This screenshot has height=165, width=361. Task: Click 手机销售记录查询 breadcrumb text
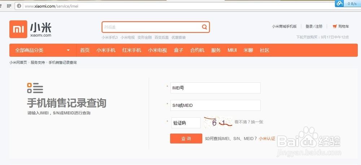tap(62, 62)
